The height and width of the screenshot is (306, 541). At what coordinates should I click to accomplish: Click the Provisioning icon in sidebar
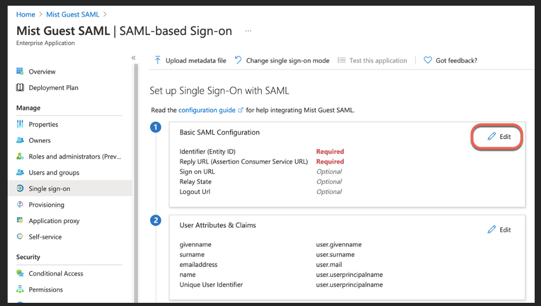coord(20,204)
